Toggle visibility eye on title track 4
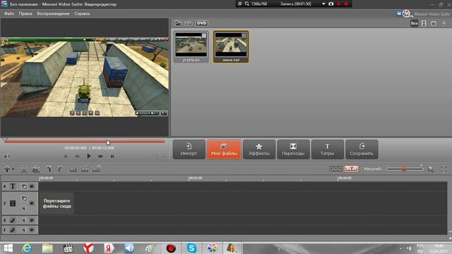 (x=32, y=186)
